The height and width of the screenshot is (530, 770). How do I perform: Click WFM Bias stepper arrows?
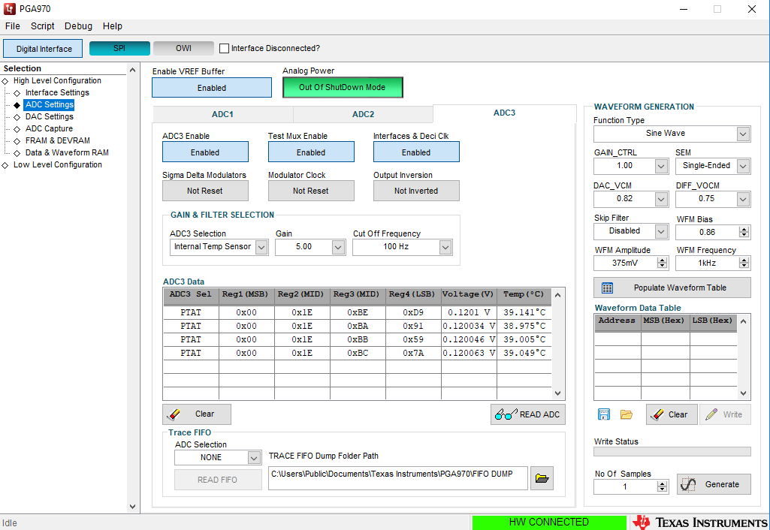pos(744,232)
